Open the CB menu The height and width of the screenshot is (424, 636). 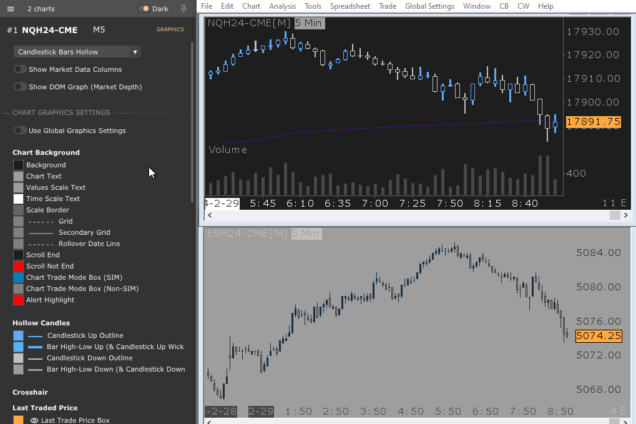click(504, 6)
